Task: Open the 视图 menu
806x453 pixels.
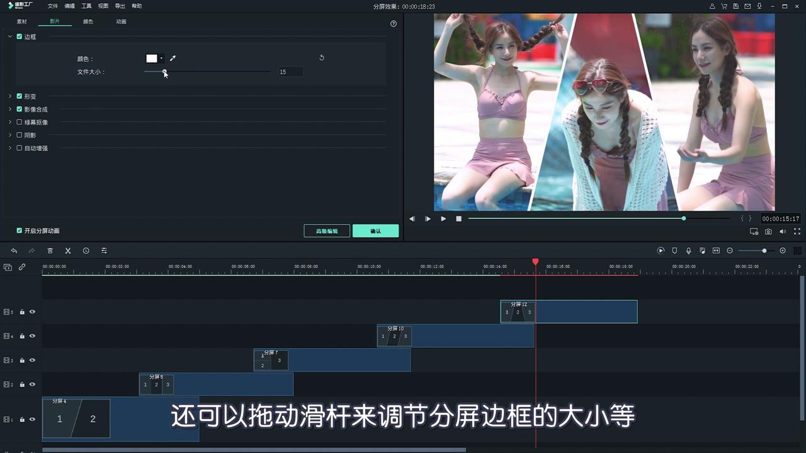Action: [103, 6]
